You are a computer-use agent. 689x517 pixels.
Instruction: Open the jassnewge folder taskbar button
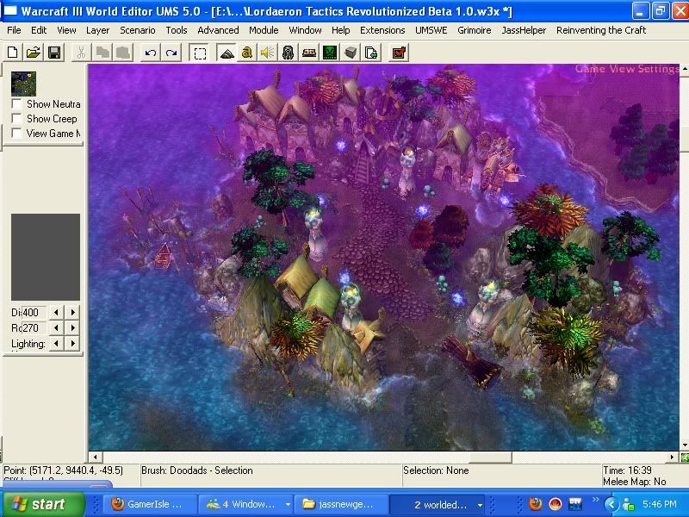pos(341,504)
